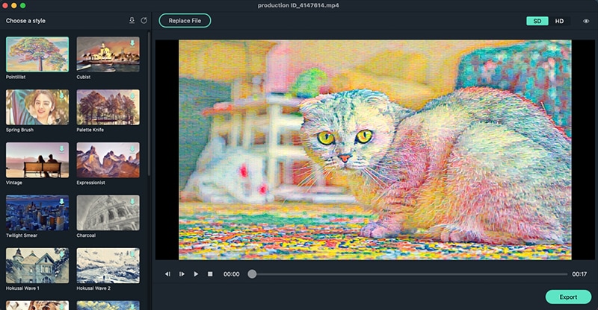
Task: Download the Vintage style via its arrow icon
Action: coord(62,149)
